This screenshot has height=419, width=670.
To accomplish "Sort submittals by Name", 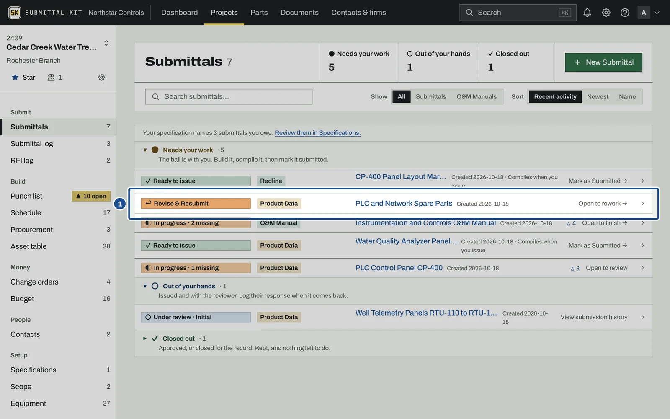I will (627, 97).
